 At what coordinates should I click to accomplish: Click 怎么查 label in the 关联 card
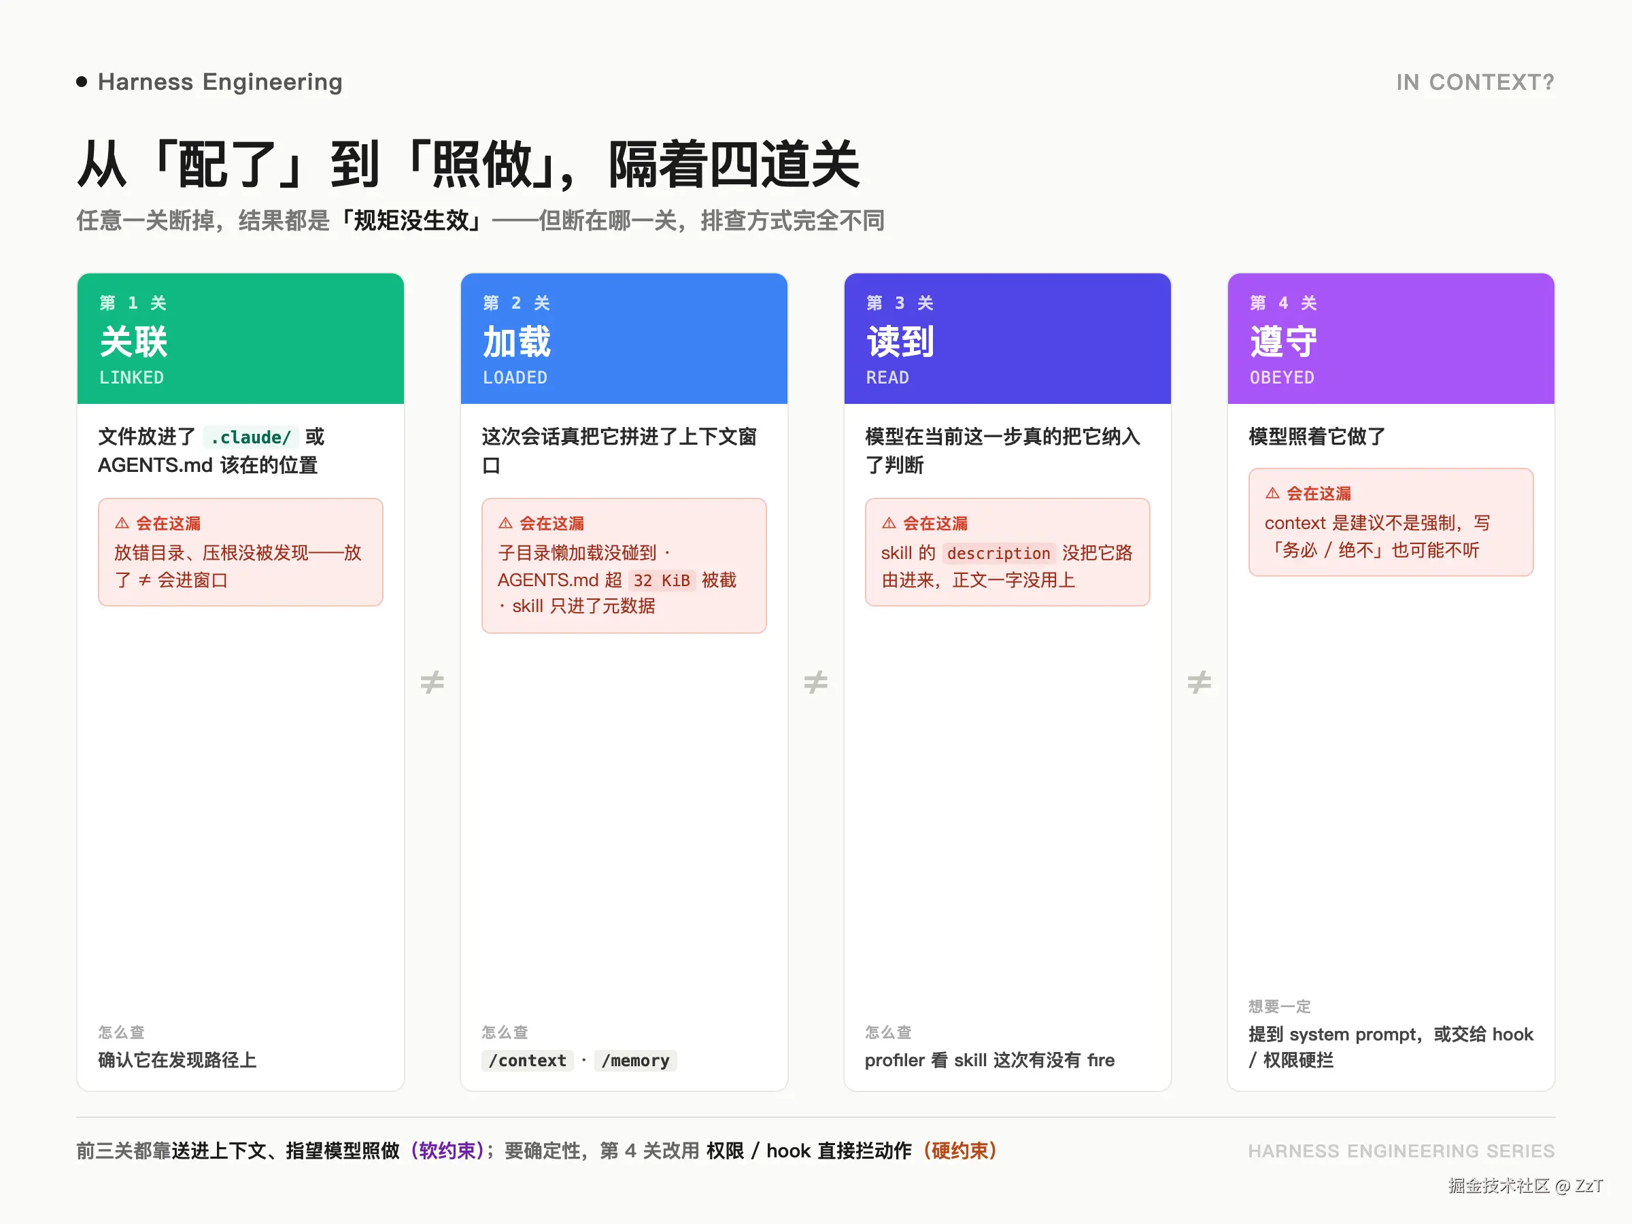tap(122, 1032)
